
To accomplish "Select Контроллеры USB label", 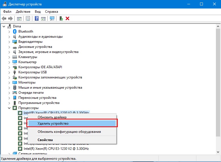I will click(33, 72).
